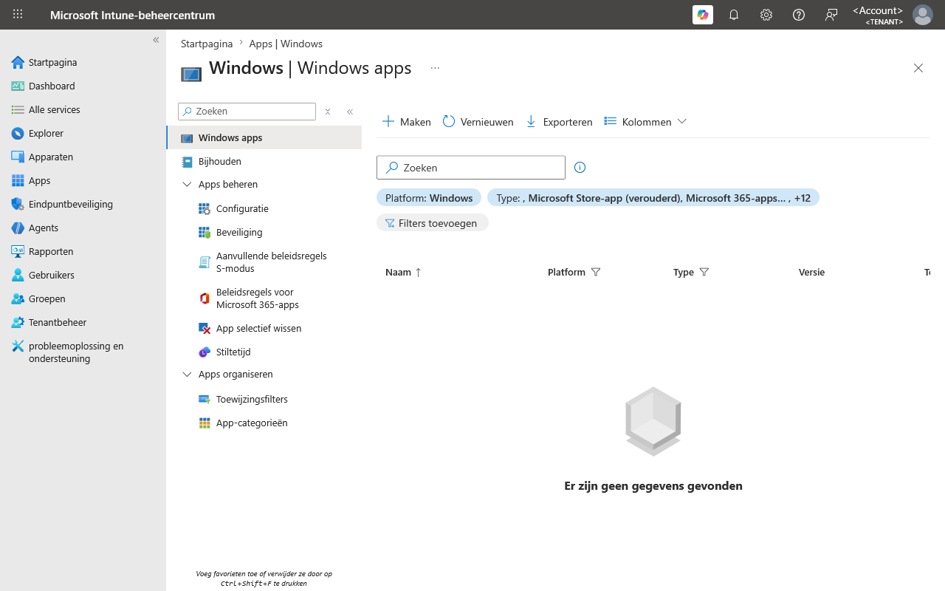945x591 pixels.
Task: Go to Startpagina in the sidebar
Action: click(83, 62)
